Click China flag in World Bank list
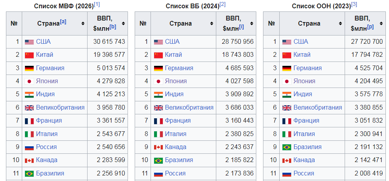The height and width of the screenshot is (181, 389). click(x=158, y=55)
